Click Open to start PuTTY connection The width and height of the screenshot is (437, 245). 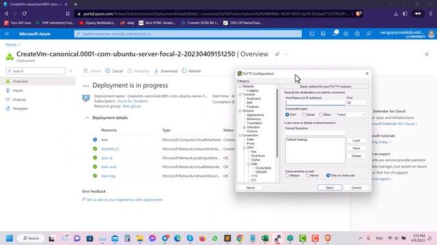pos(329,188)
